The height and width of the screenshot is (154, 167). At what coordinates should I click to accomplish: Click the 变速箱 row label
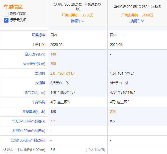tap(40, 83)
